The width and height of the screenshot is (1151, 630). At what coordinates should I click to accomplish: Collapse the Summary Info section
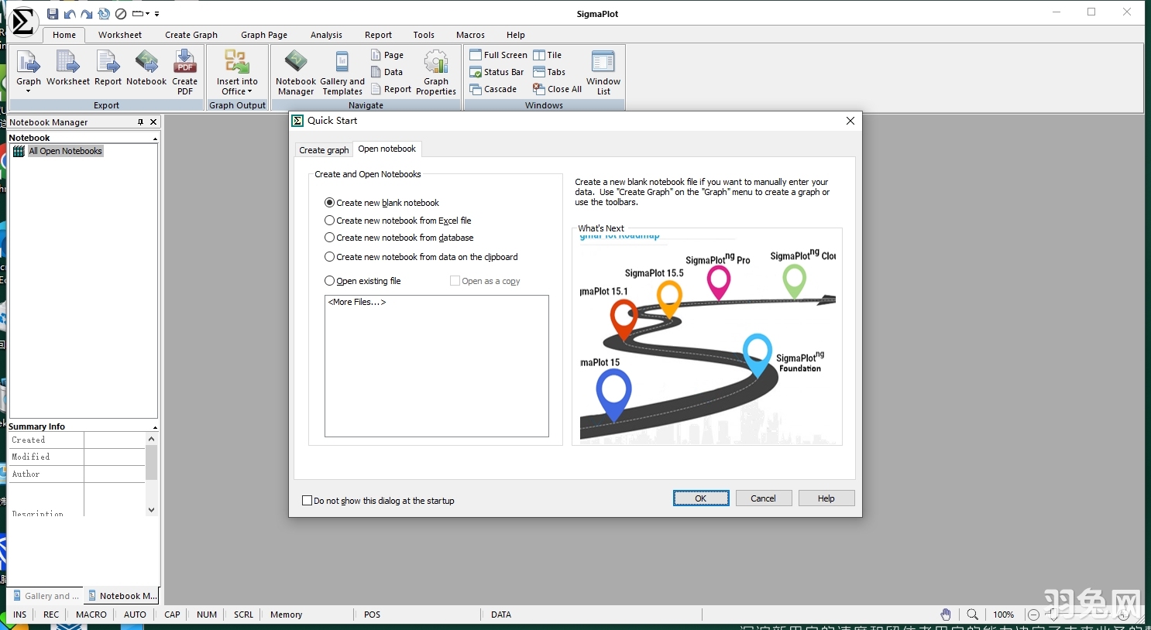(x=155, y=427)
